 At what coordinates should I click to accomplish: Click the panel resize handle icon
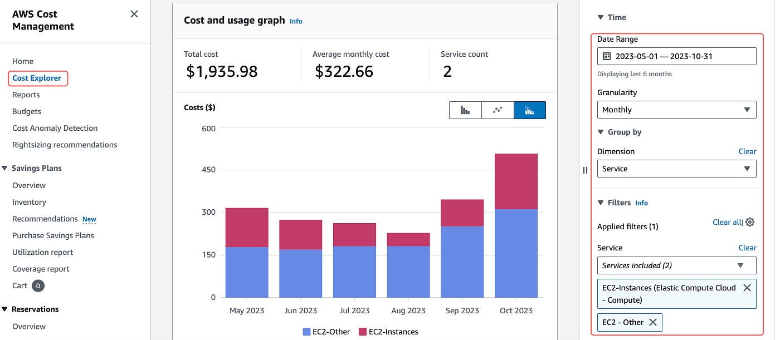[x=585, y=170]
